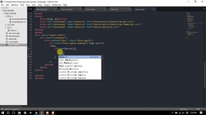
Task: Click the bootstrap folder icon
Action: [x=7, y=13]
